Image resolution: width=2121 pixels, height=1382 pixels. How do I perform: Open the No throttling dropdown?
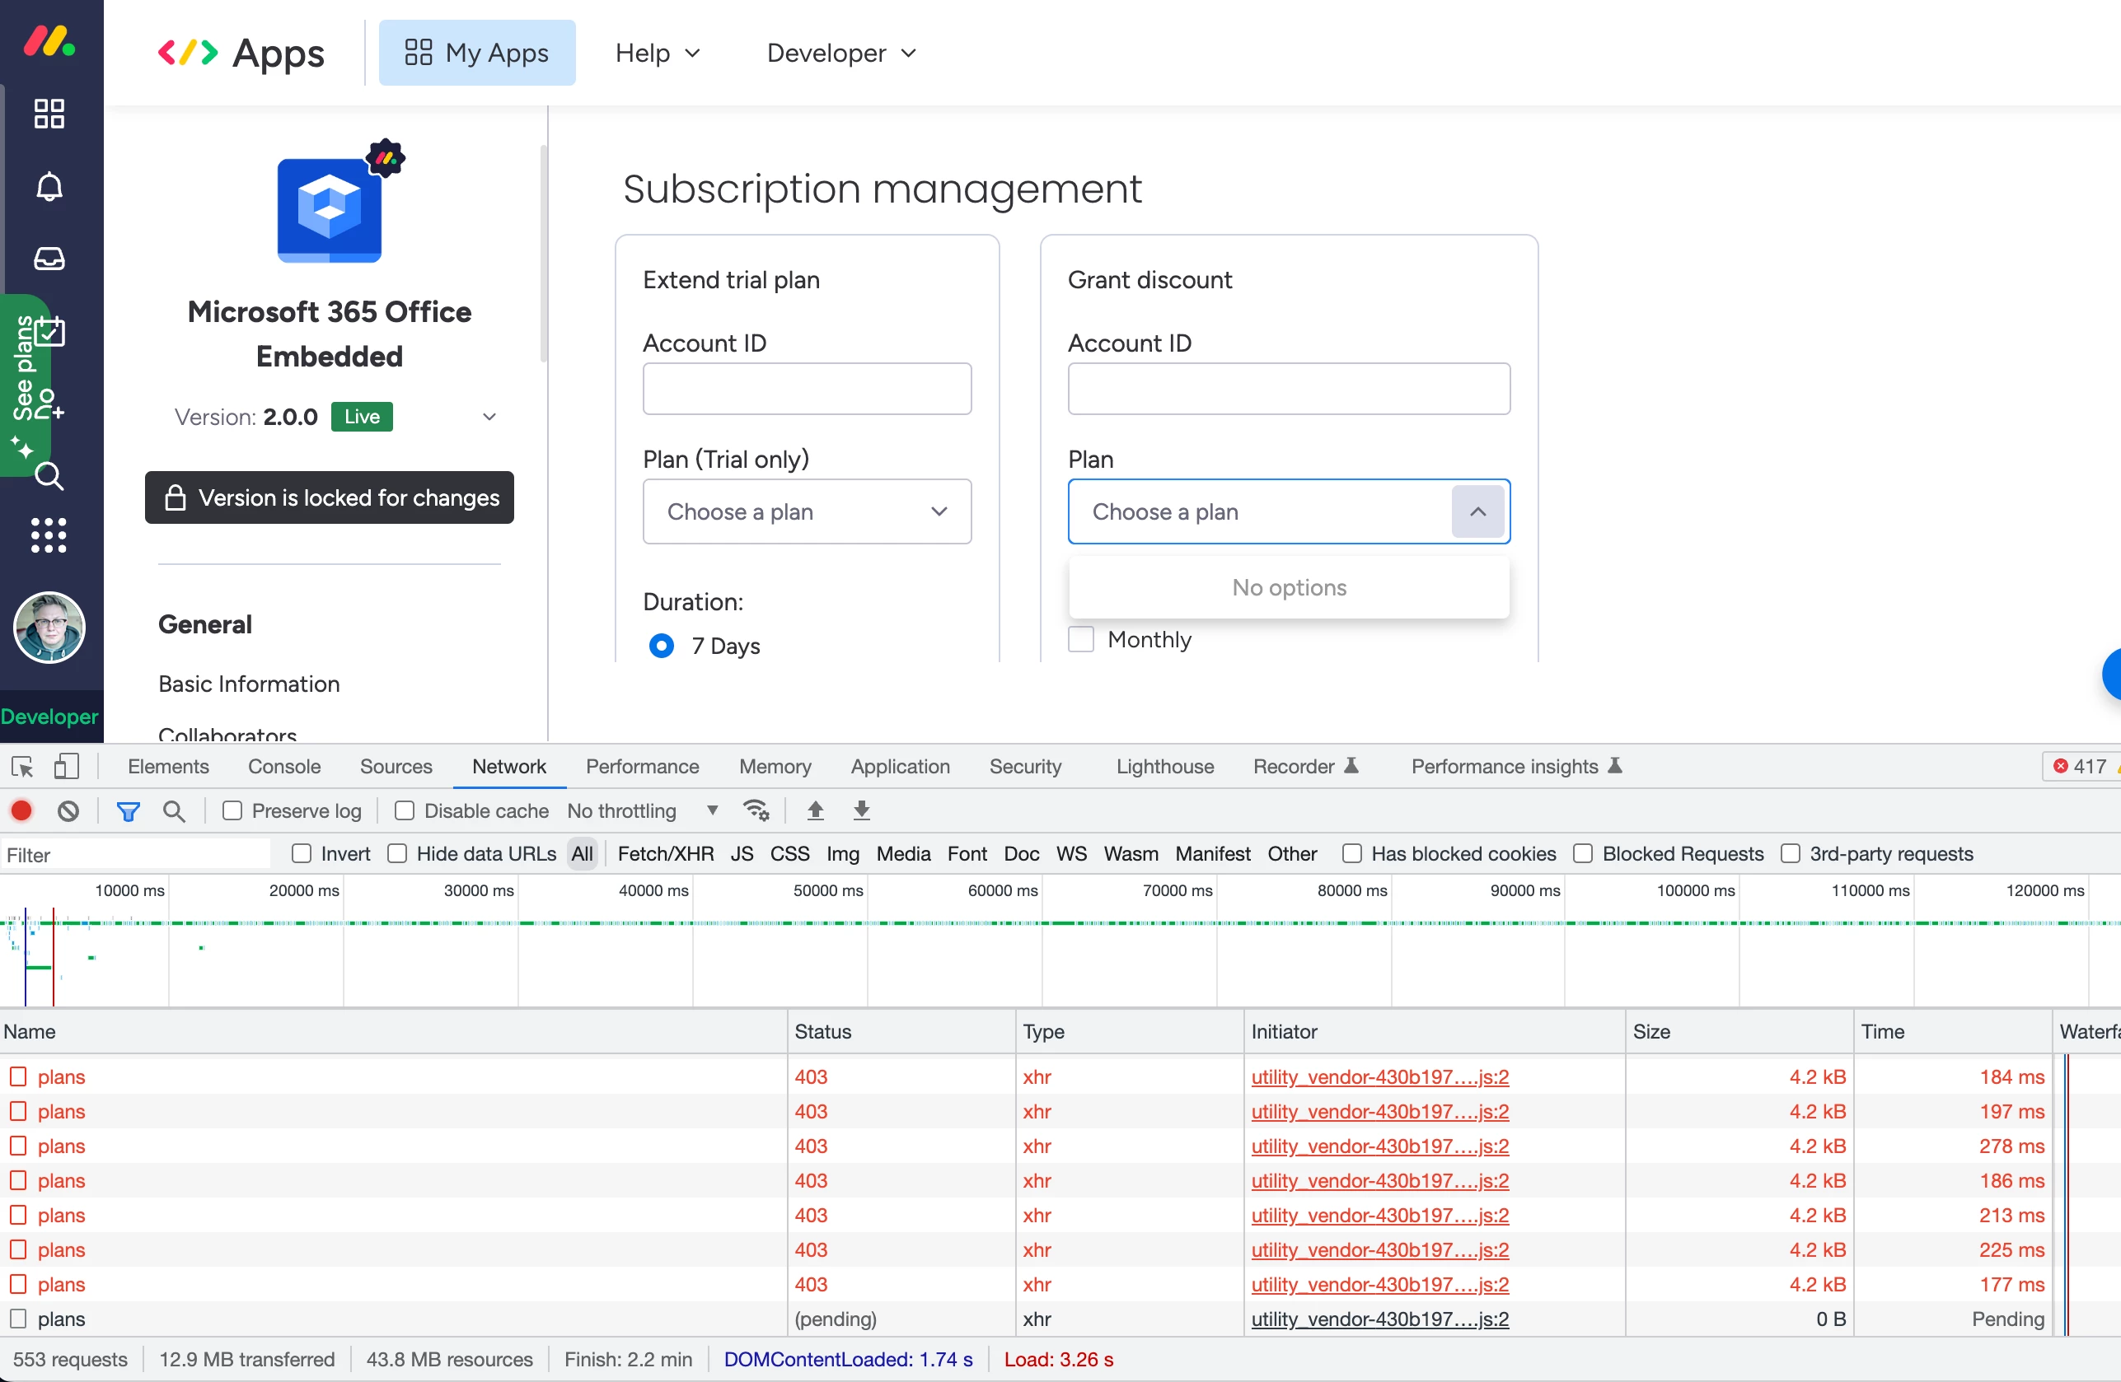coord(643,810)
